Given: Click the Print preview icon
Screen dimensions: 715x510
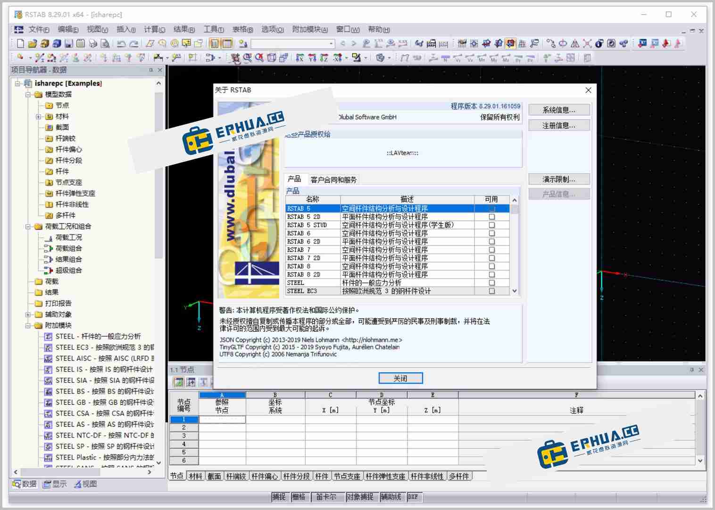Looking at the screenshot, I should (x=105, y=43).
